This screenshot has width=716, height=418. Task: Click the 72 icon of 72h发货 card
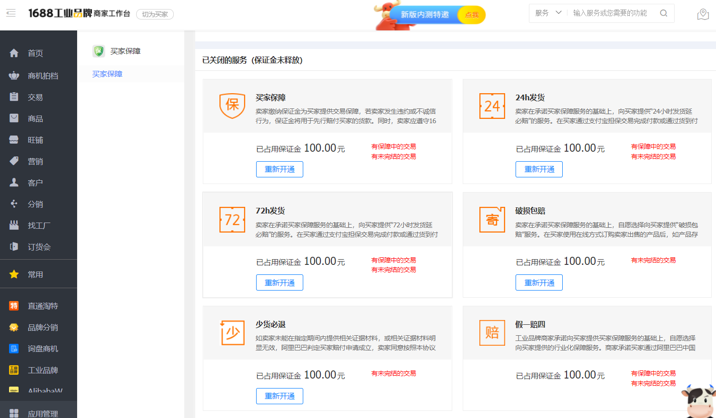(232, 219)
